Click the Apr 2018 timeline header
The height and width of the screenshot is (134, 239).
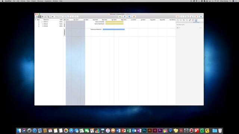pyautogui.click(x=114, y=20)
